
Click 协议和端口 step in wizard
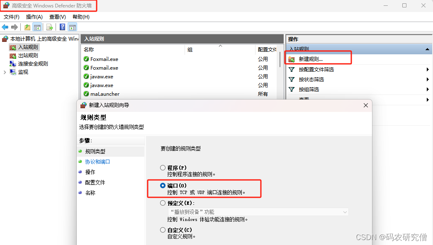point(97,162)
